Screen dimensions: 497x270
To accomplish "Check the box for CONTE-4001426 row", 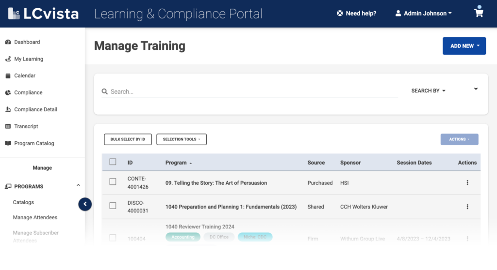I will [x=113, y=182].
